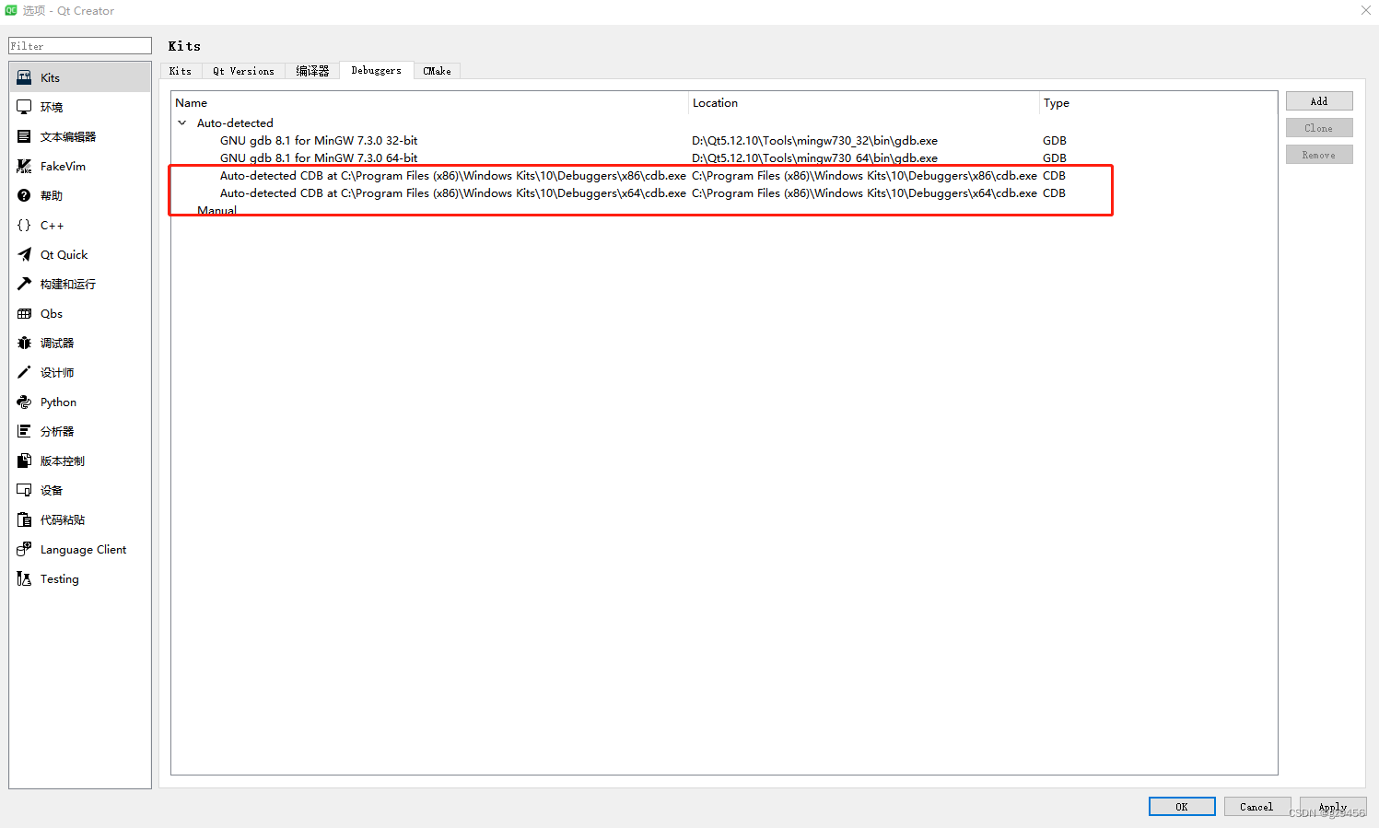Click the 帮助 help question-mark icon

(x=24, y=195)
